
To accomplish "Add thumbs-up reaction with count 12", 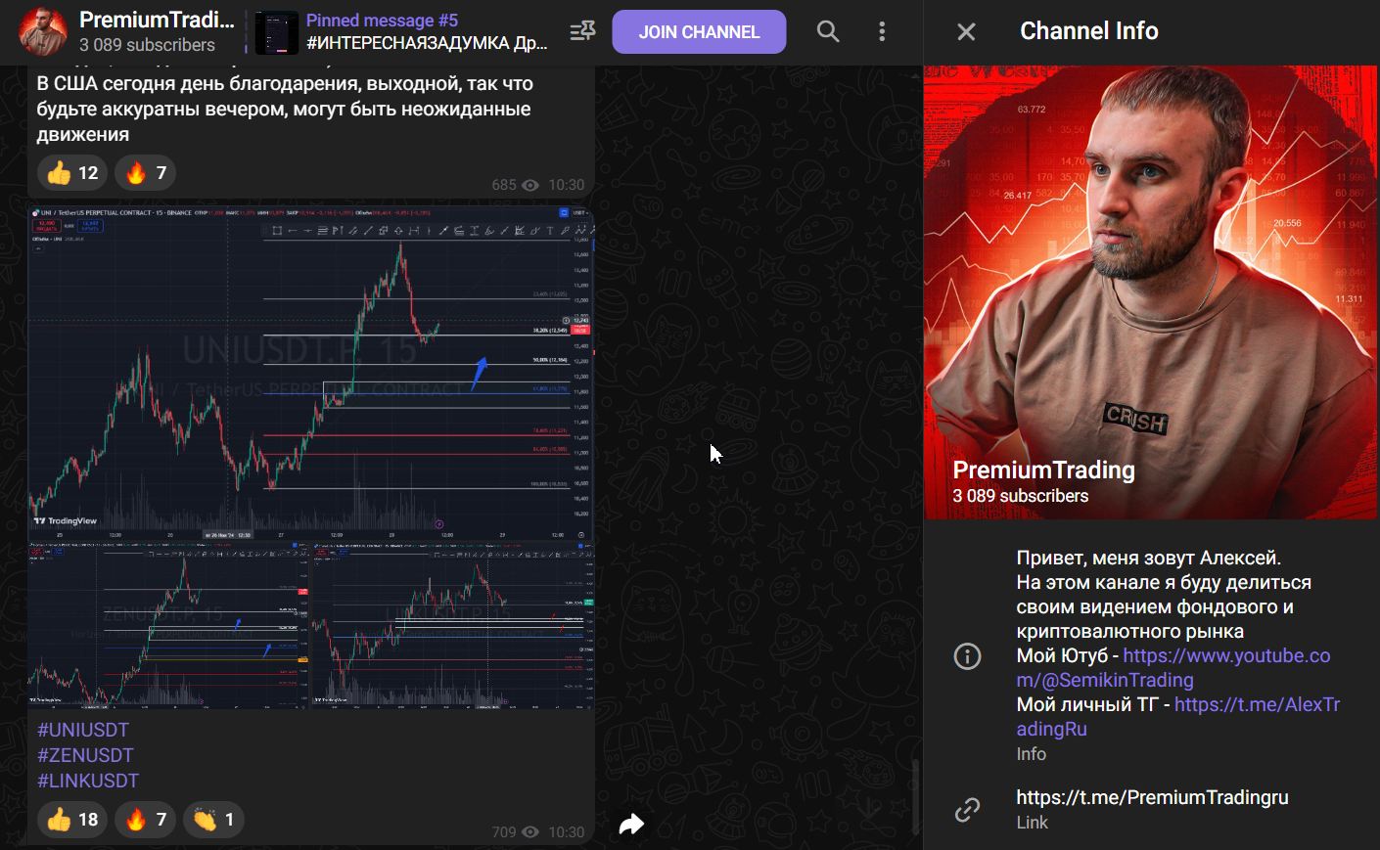I will pyautogui.click(x=72, y=173).
